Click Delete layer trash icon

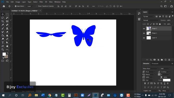[x=169, y=60]
